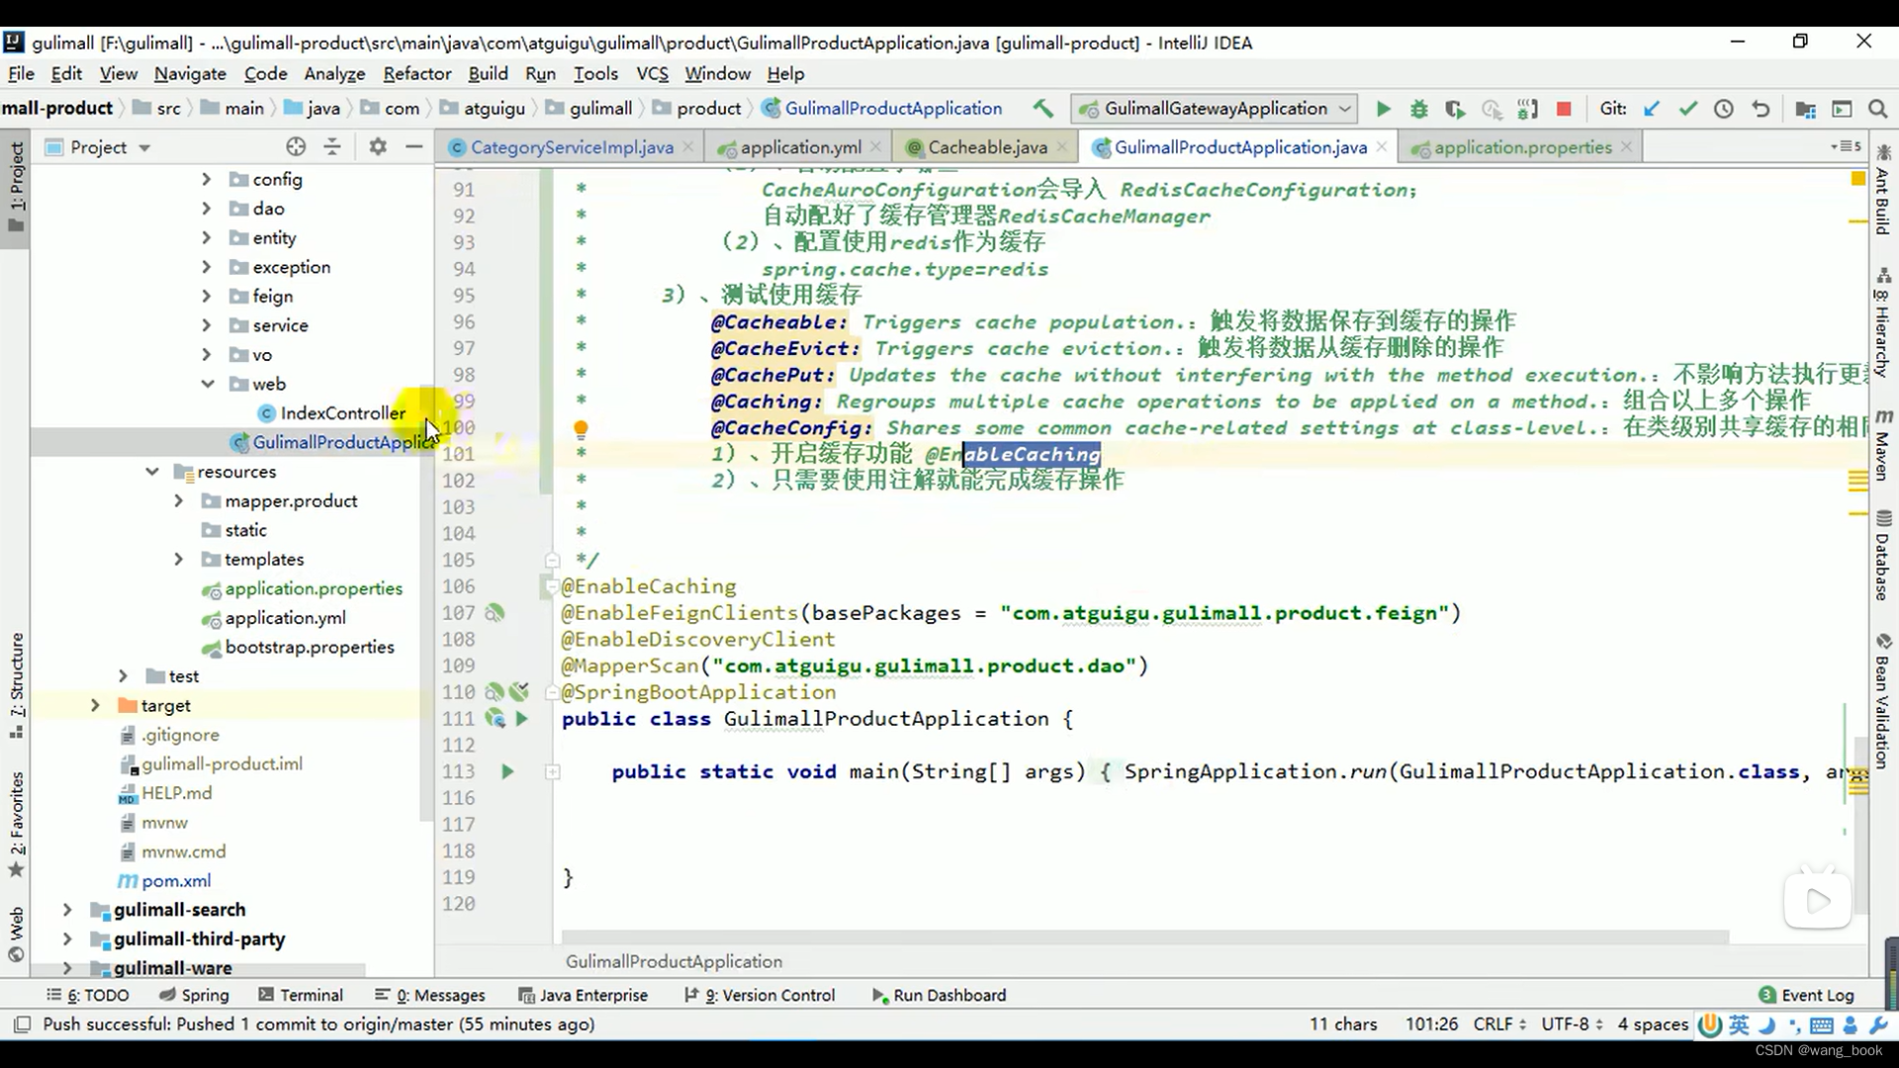This screenshot has height=1068, width=1899.
Task: Open the Spring tool window
Action: pyautogui.click(x=194, y=995)
